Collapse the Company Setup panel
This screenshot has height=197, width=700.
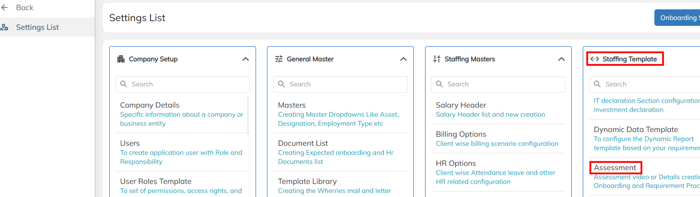[245, 59]
